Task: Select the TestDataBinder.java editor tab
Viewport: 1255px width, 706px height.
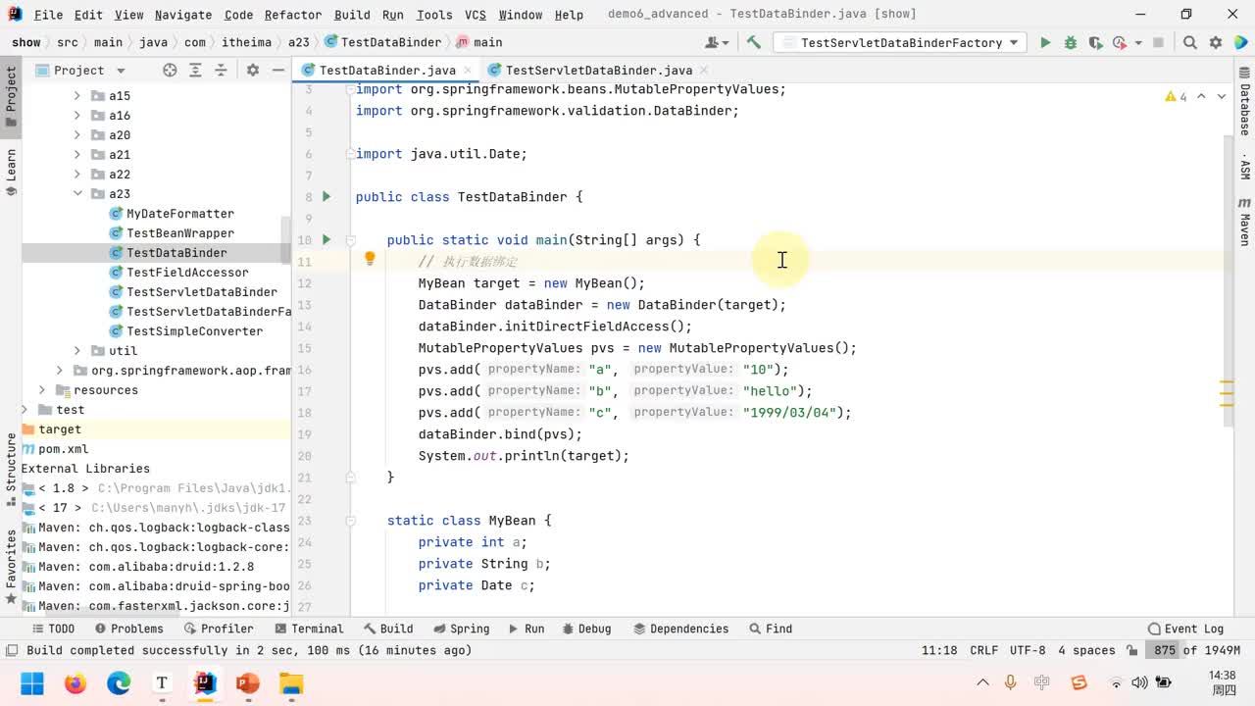Action: point(387,70)
